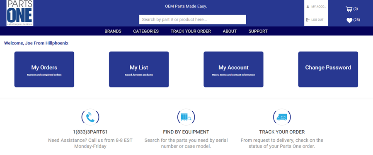Open the shopping cart icon
The image size is (373, 155).
349,9
